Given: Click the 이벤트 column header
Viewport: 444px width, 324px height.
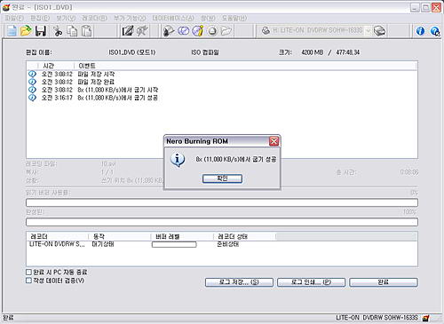Looking at the screenshot, I should 246,66.
